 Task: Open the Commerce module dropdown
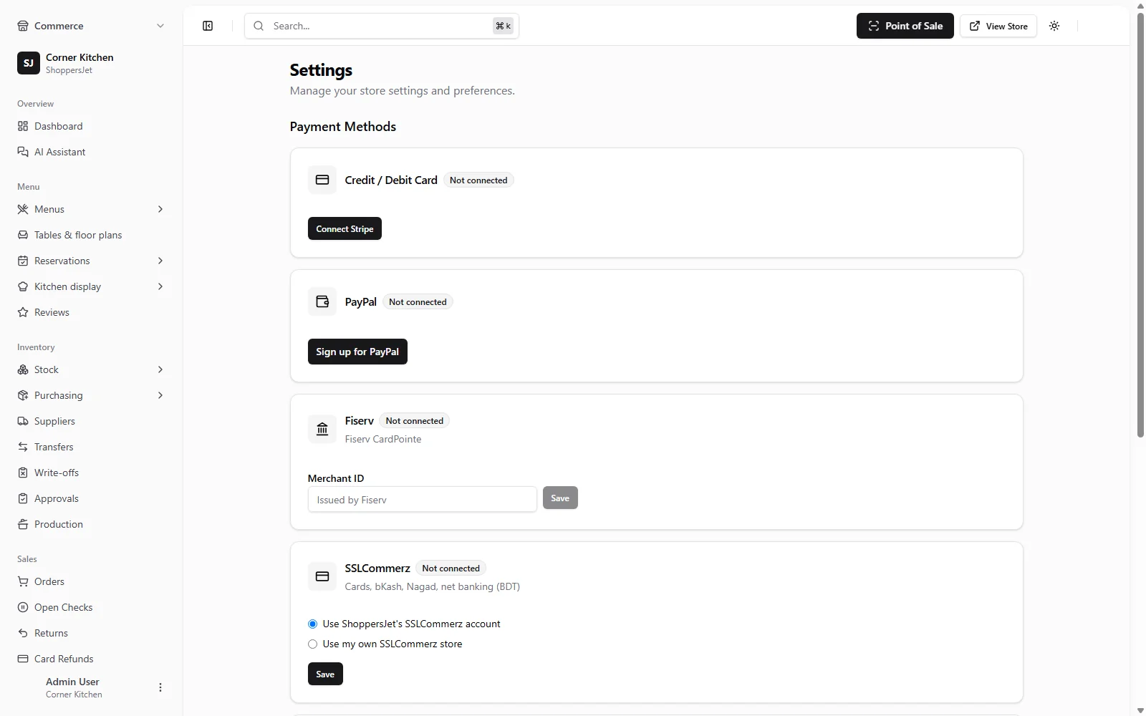[92, 26]
